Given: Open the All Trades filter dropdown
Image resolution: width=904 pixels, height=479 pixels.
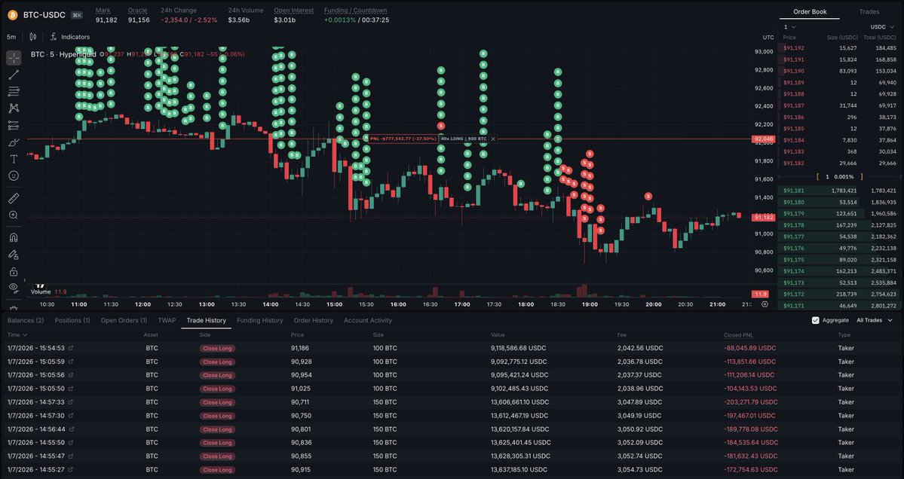Looking at the screenshot, I should [874, 320].
